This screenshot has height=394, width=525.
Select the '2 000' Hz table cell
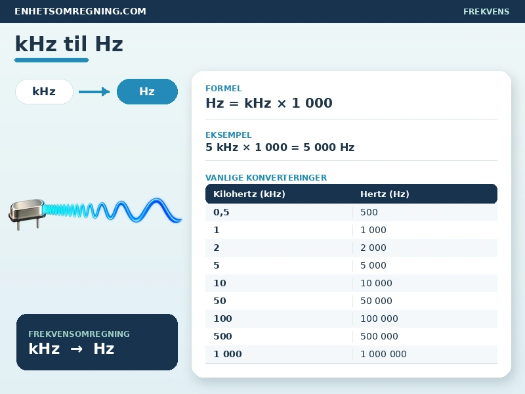(x=425, y=248)
